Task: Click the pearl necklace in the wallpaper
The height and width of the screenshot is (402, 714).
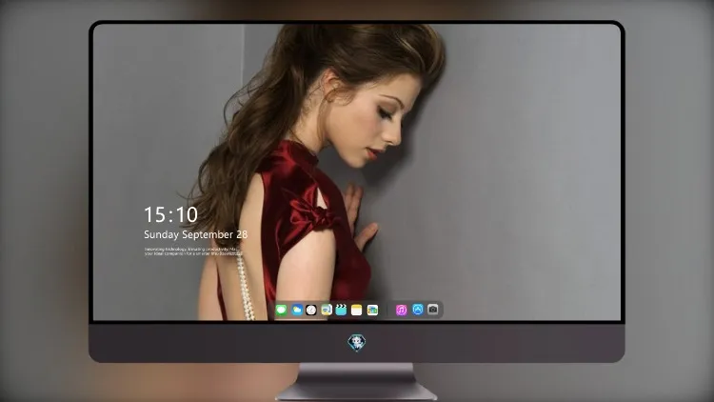Action: pyautogui.click(x=245, y=287)
